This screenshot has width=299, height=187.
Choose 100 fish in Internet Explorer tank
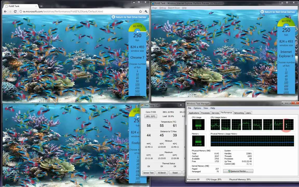286,82
